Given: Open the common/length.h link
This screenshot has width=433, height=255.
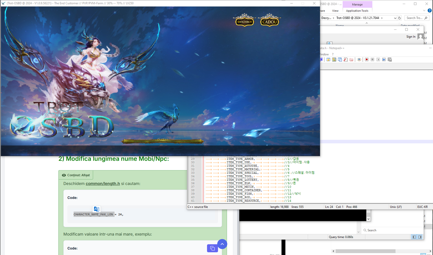Looking at the screenshot, I should pos(103,184).
